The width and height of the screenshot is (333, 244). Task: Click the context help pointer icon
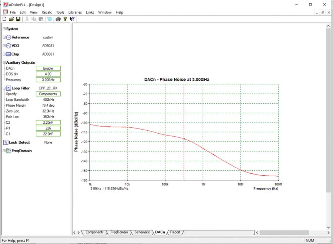point(72,19)
